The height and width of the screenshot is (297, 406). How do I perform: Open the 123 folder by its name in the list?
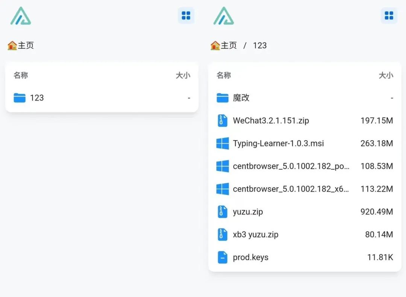pos(37,98)
